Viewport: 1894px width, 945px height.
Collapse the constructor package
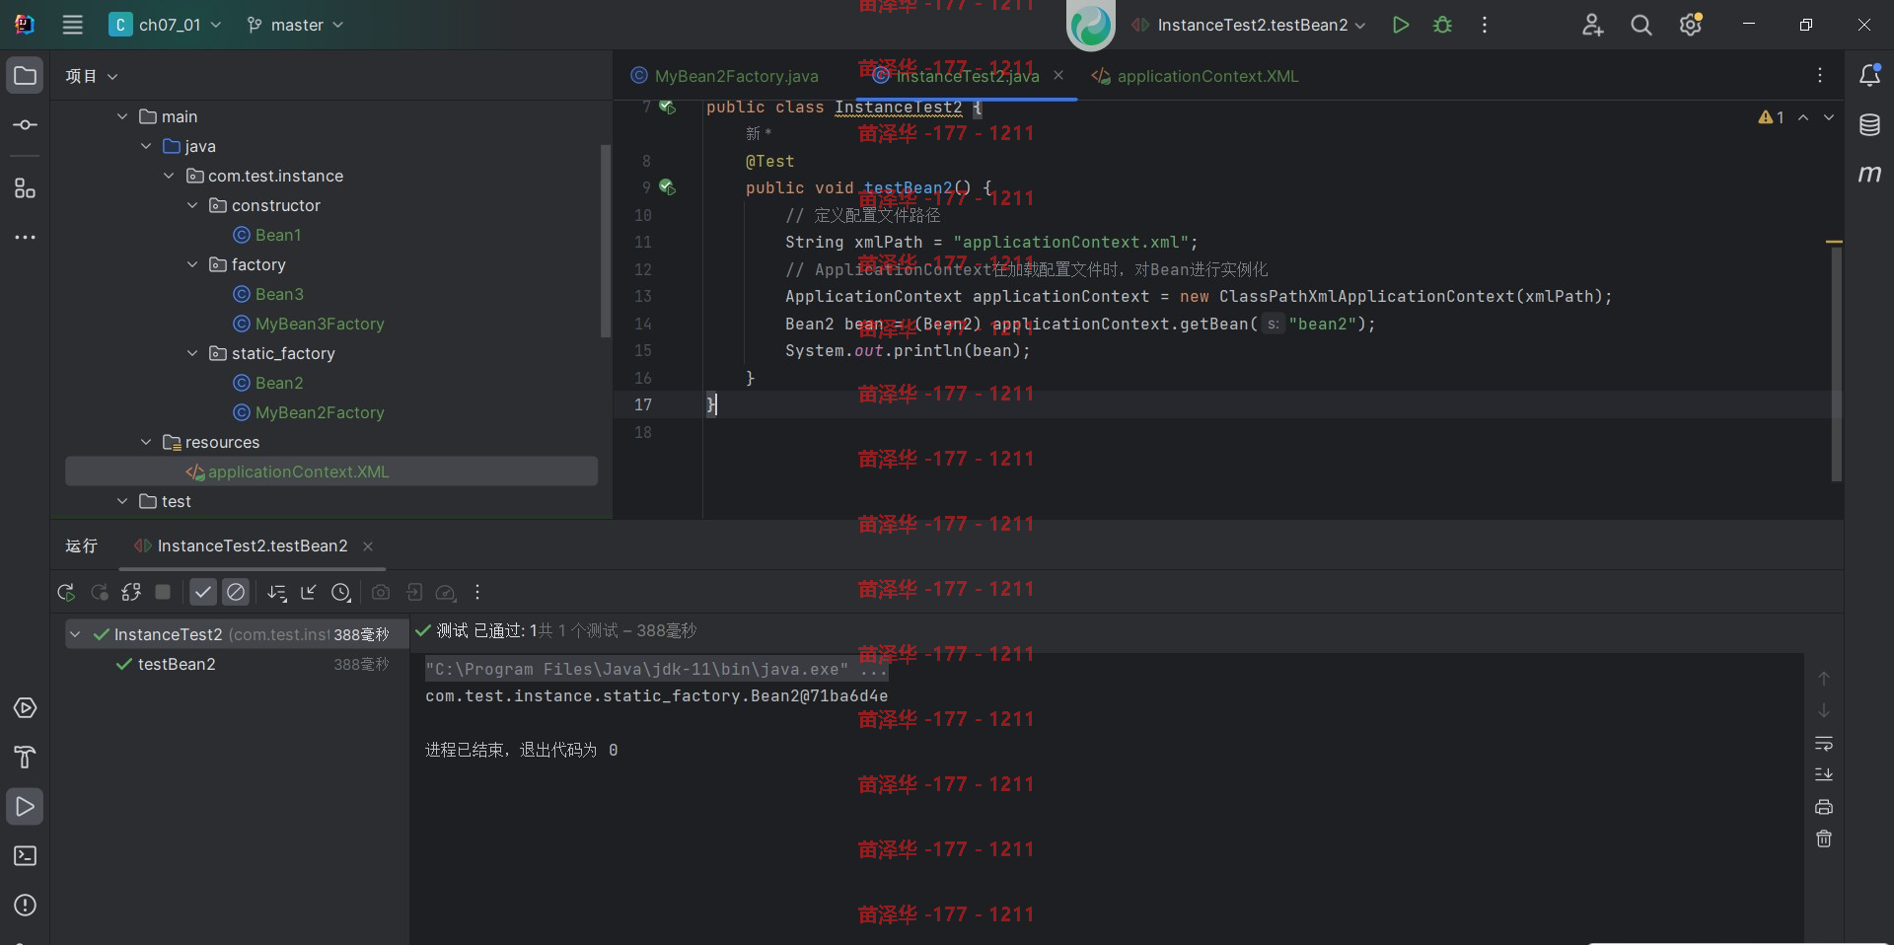click(x=192, y=205)
